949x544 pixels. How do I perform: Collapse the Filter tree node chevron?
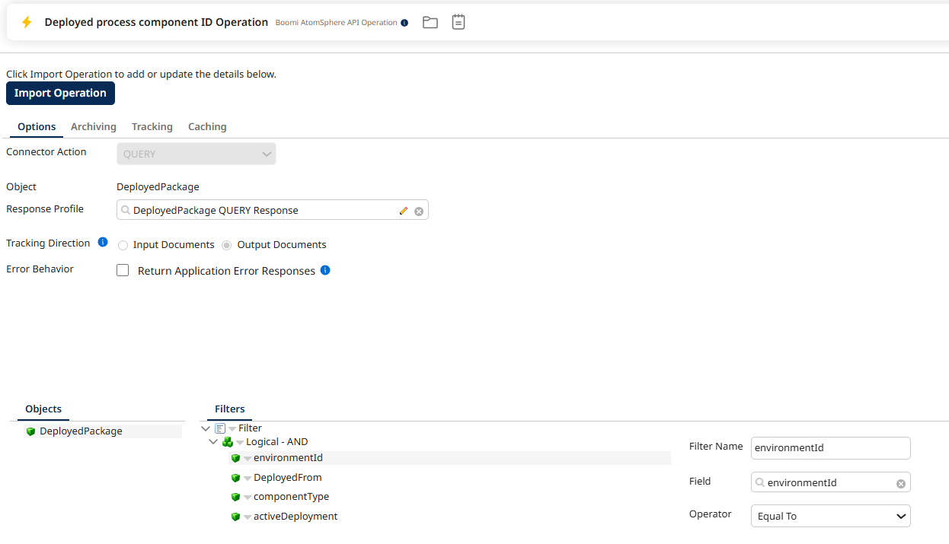[x=206, y=428]
